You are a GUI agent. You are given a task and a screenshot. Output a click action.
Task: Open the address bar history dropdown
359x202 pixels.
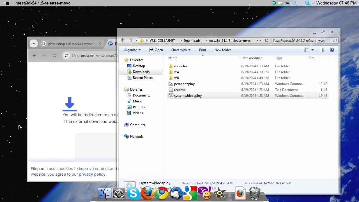261,41
